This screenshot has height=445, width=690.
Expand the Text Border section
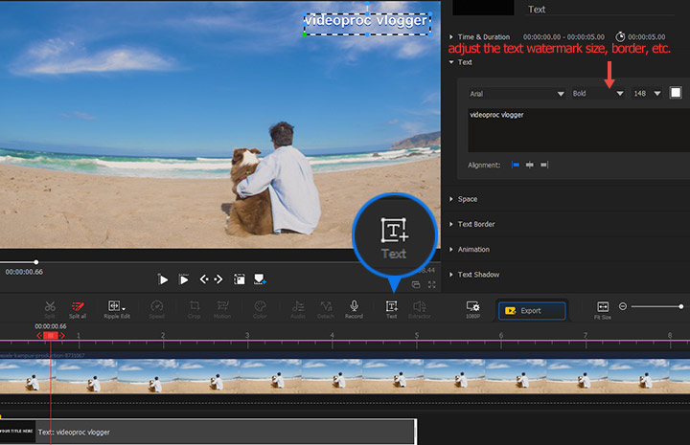[476, 224]
